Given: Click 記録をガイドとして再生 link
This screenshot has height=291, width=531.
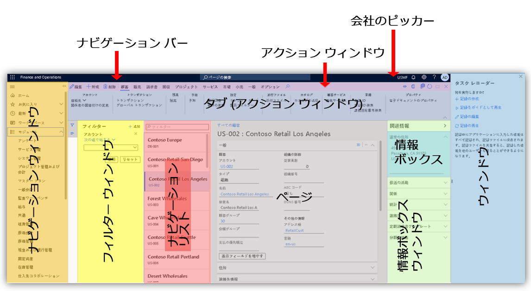Looking at the screenshot, I should click(478, 108).
